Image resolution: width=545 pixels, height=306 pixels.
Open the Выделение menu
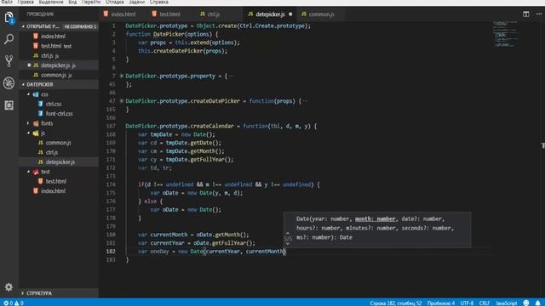51,2
